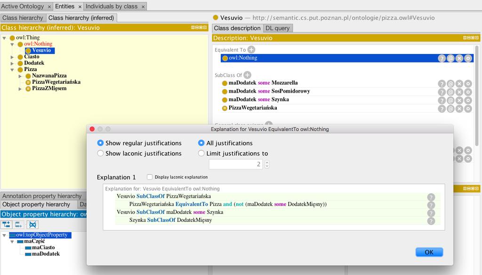Delete the owl:Nothing equivalent axiom
Image resolution: width=482 pixels, height=275 pixels.
point(459,58)
